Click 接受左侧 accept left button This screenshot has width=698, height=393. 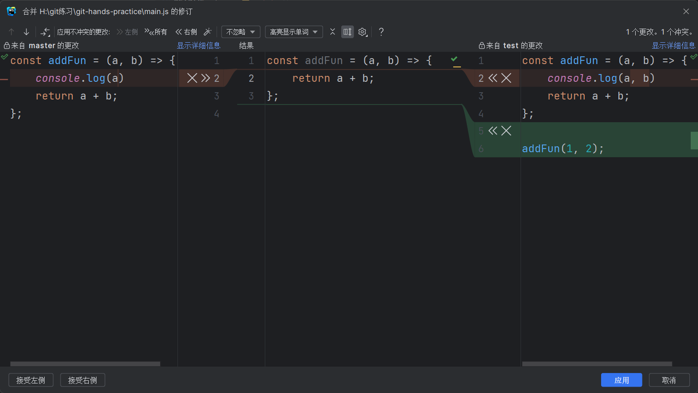point(31,380)
